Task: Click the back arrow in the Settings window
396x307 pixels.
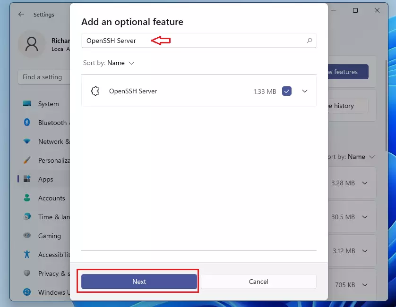Action: point(21,14)
